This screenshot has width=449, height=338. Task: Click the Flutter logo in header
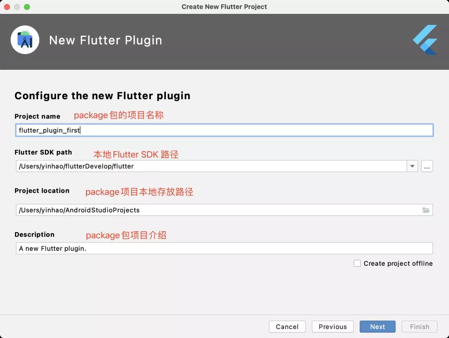coord(425,40)
